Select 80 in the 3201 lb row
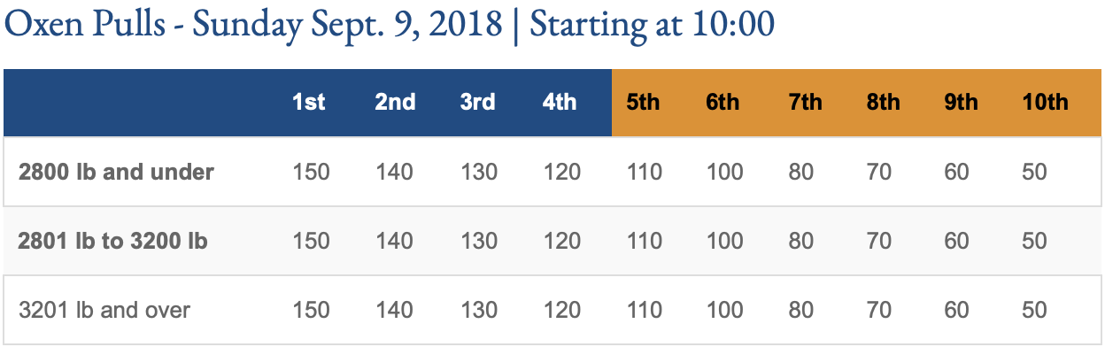Screen dimensions: 1105x347 (801, 310)
